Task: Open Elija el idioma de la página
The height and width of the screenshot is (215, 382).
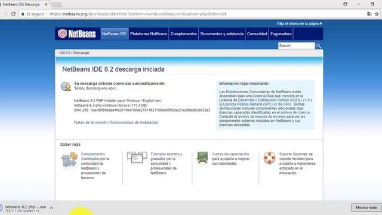Action: point(300,24)
